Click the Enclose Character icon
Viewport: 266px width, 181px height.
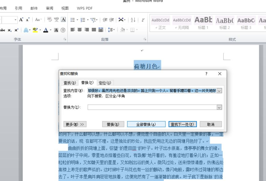point(63,29)
